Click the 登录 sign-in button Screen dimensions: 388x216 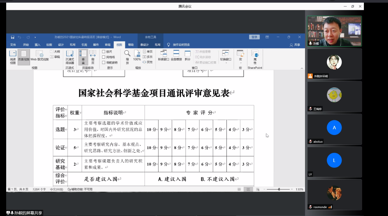click(254, 37)
